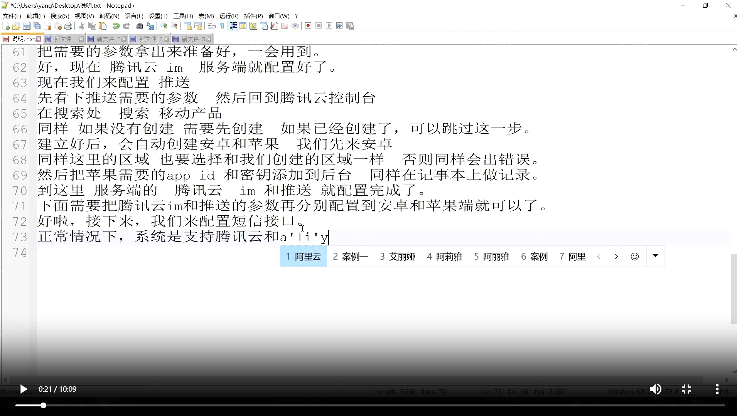Click the Close All toolbar icon

[58, 26]
